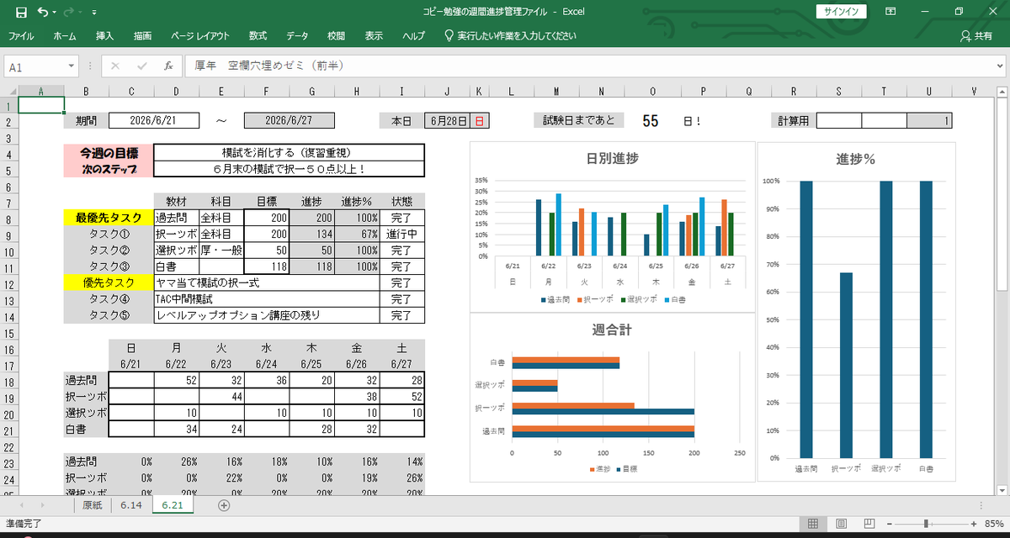Click the zoom out minus button

click(x=890, y=524)
